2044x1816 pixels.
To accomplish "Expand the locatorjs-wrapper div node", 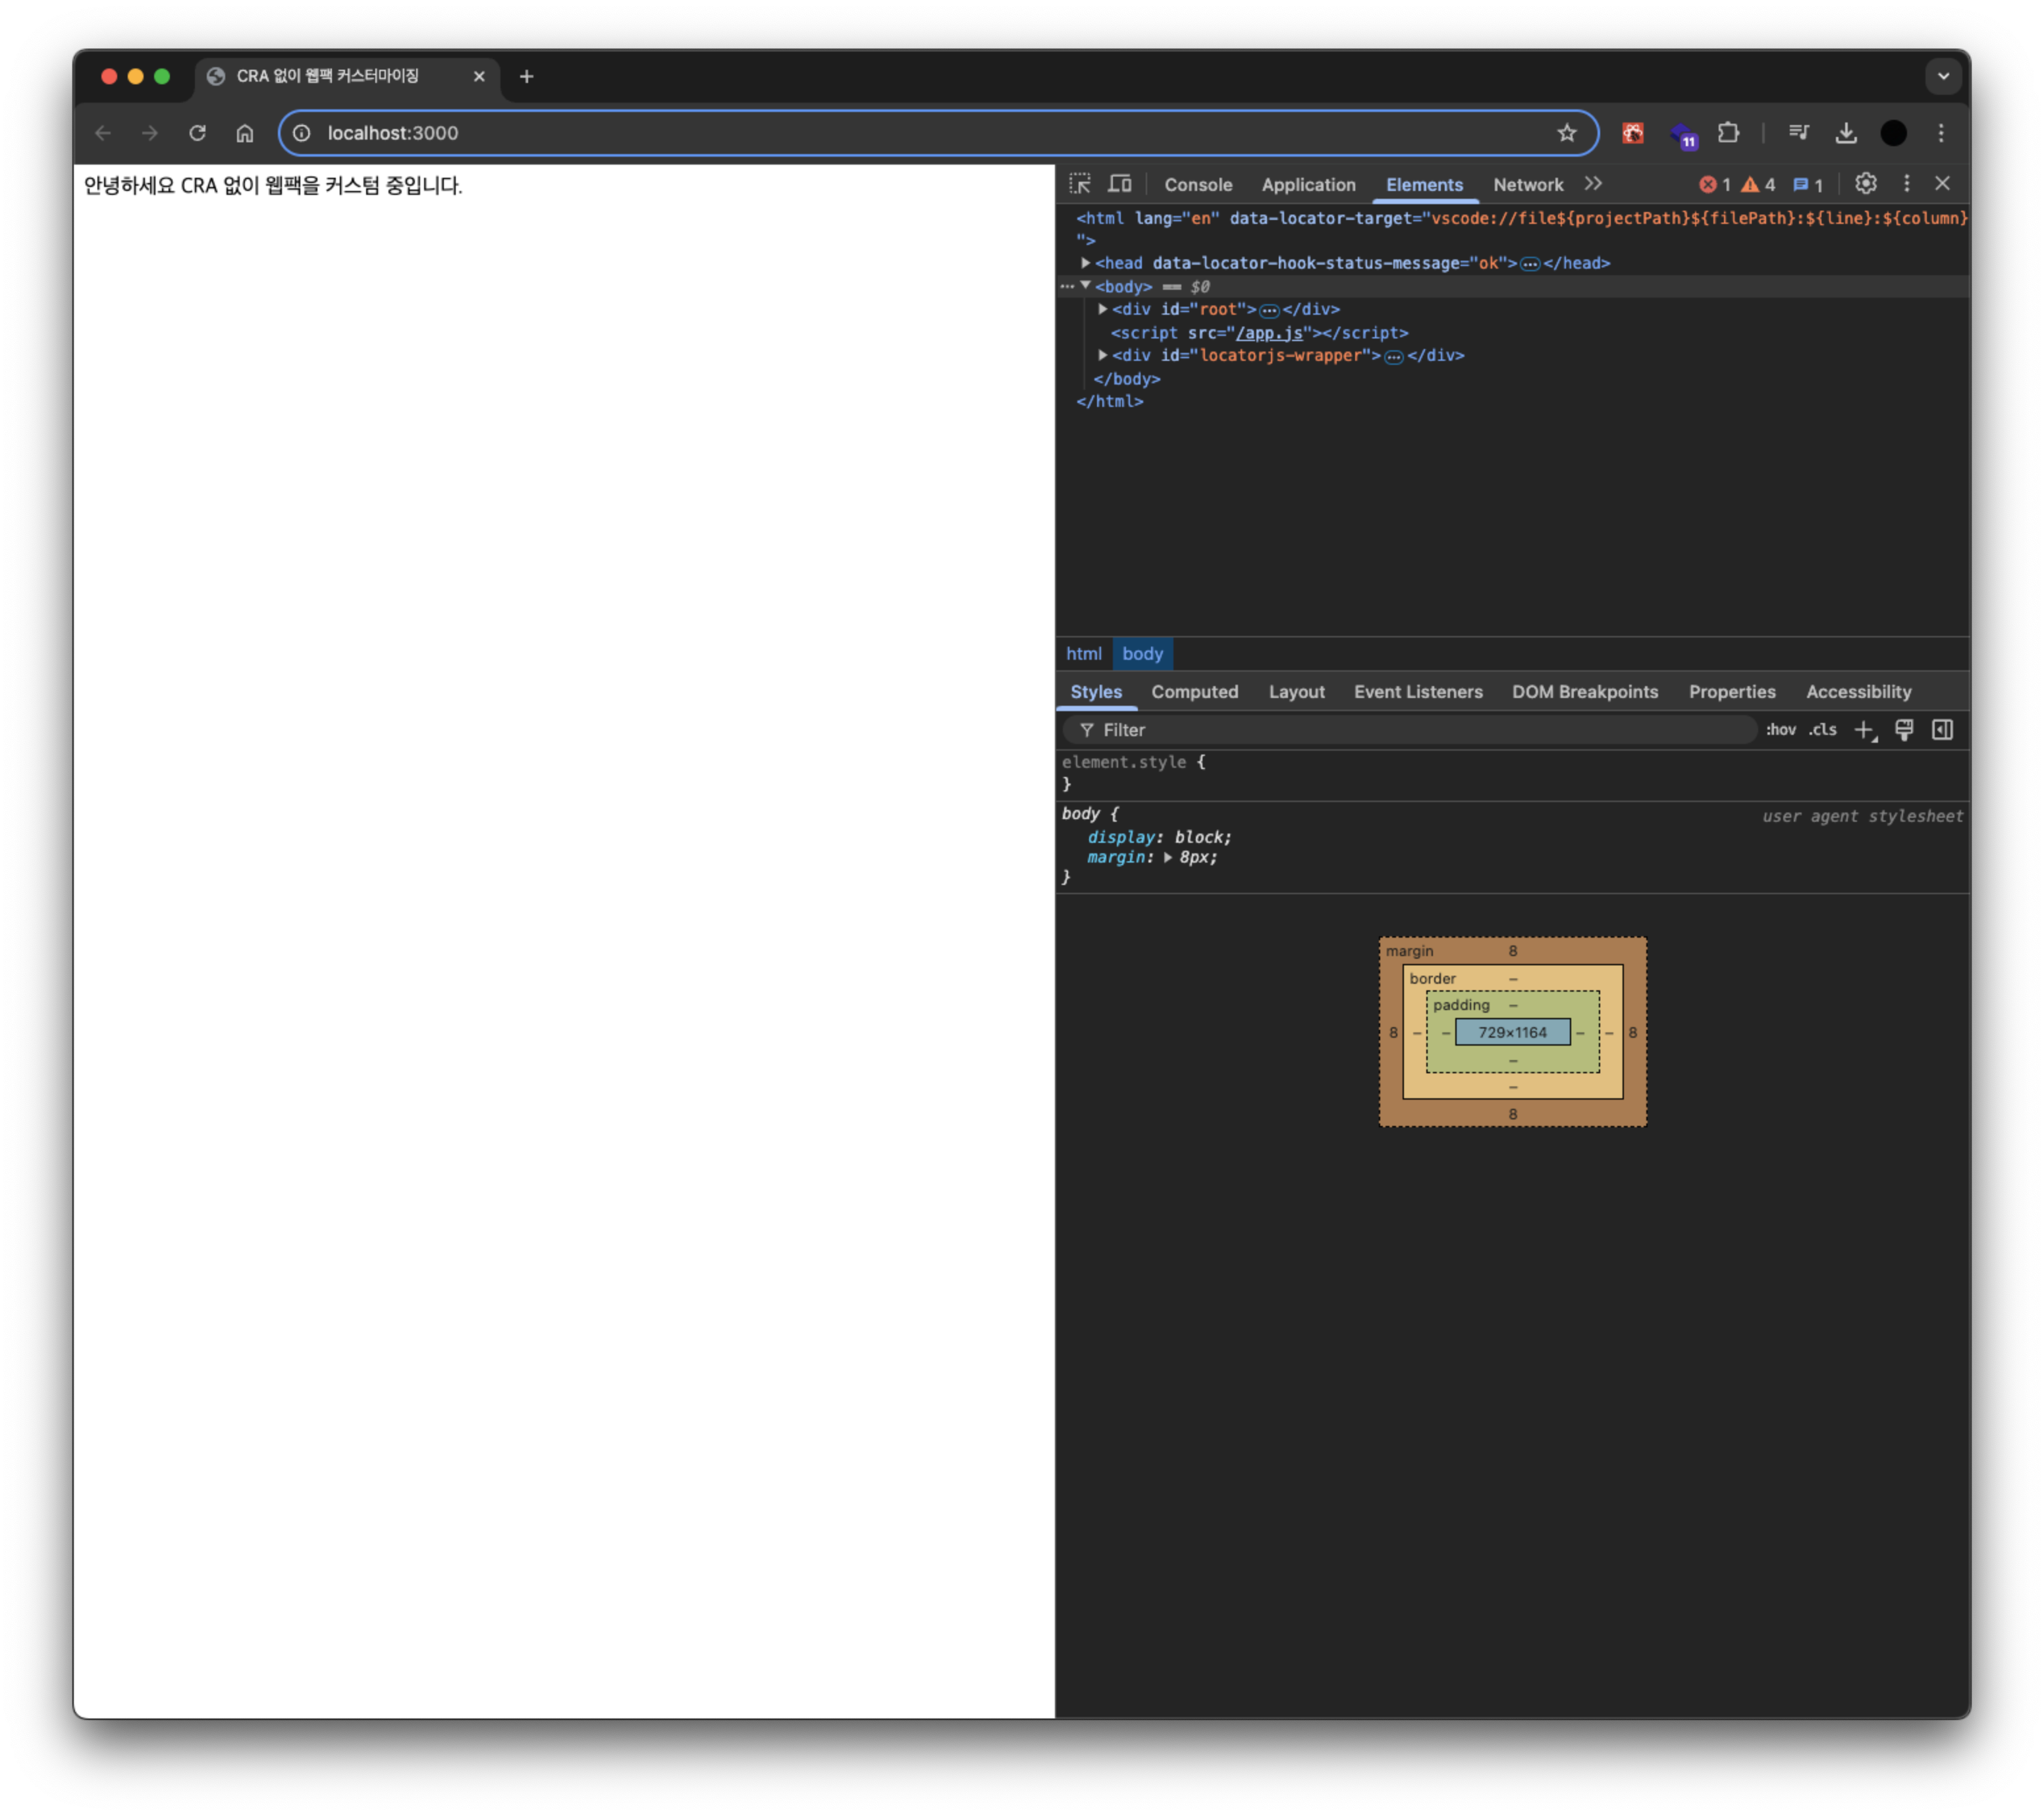I will [1102, 355].
